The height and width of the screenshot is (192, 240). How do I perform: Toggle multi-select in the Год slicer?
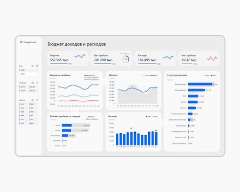pyautogui.click(x=33, y=66)
